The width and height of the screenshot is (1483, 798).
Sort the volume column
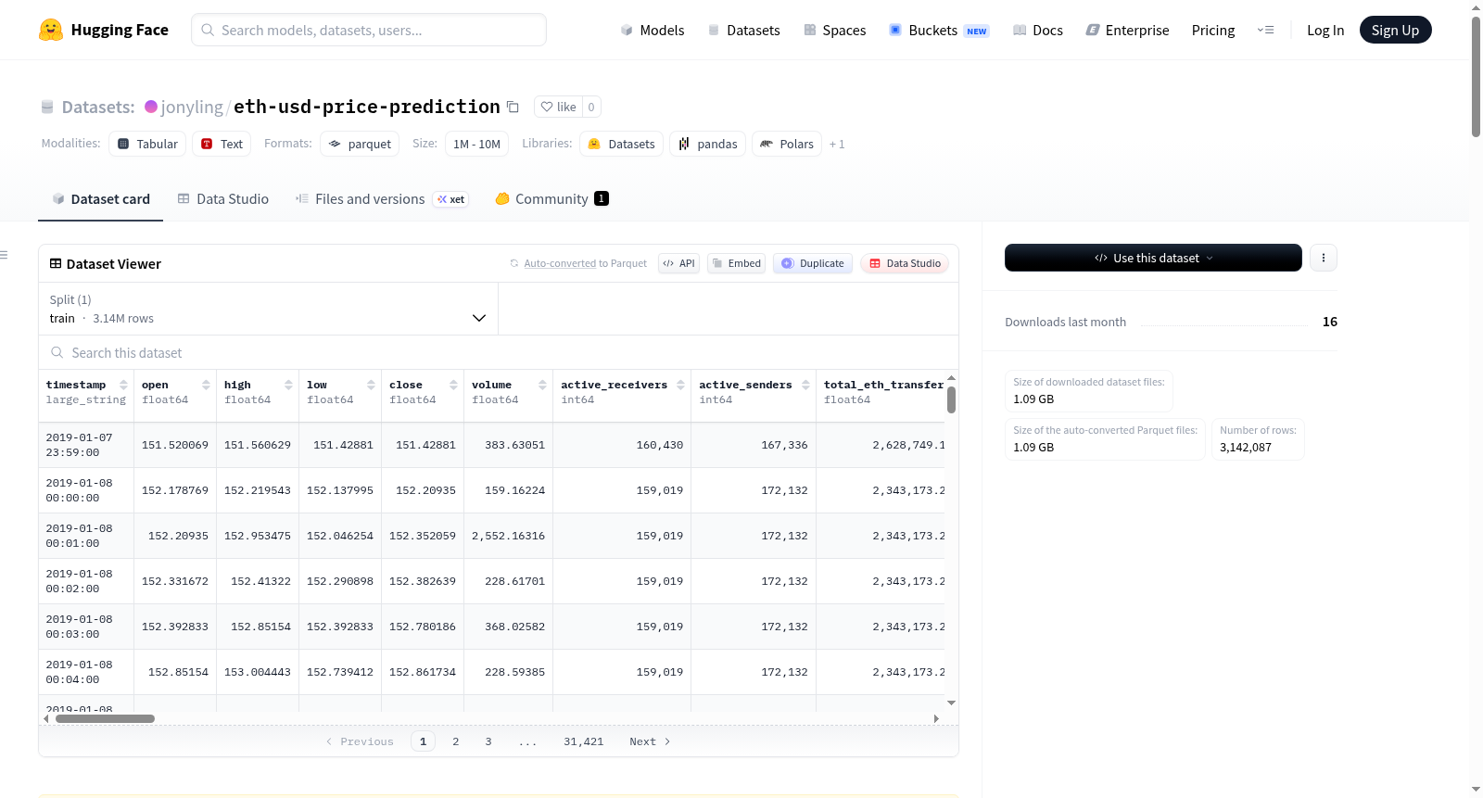(x=542, y=385)
